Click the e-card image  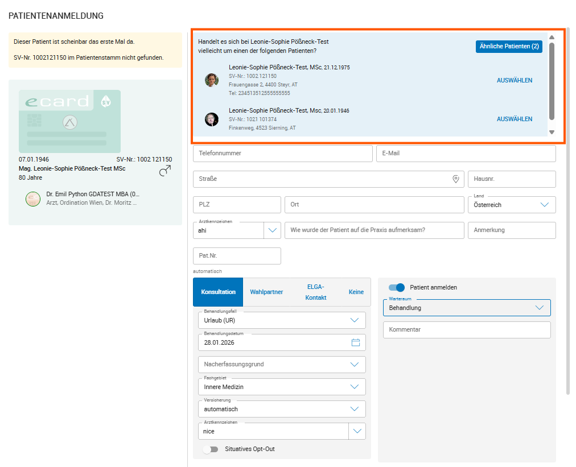tap(70, 121)
